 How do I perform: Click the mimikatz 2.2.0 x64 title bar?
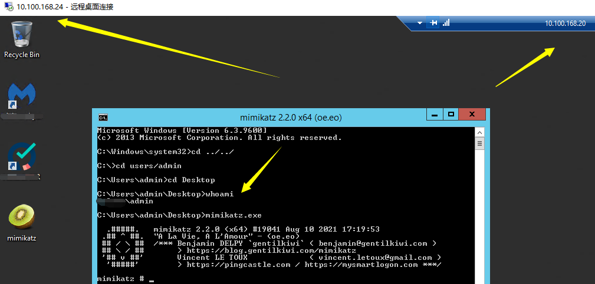coord(291,118)
